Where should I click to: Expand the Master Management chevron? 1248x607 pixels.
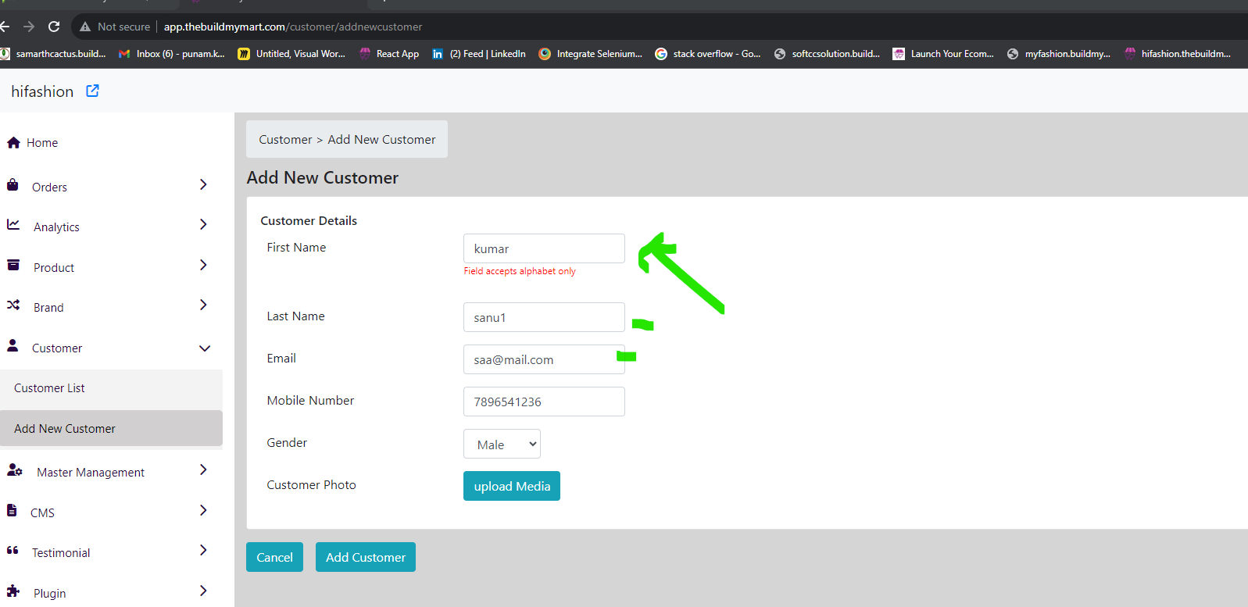click(203, 470)
